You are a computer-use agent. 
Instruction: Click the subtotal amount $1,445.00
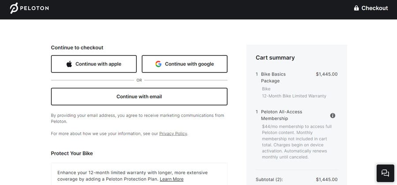coord(326,179)
